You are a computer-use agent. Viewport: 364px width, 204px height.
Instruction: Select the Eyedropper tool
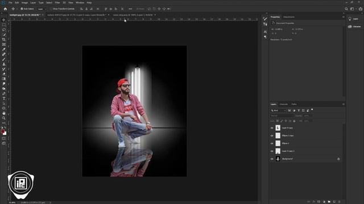4,49
